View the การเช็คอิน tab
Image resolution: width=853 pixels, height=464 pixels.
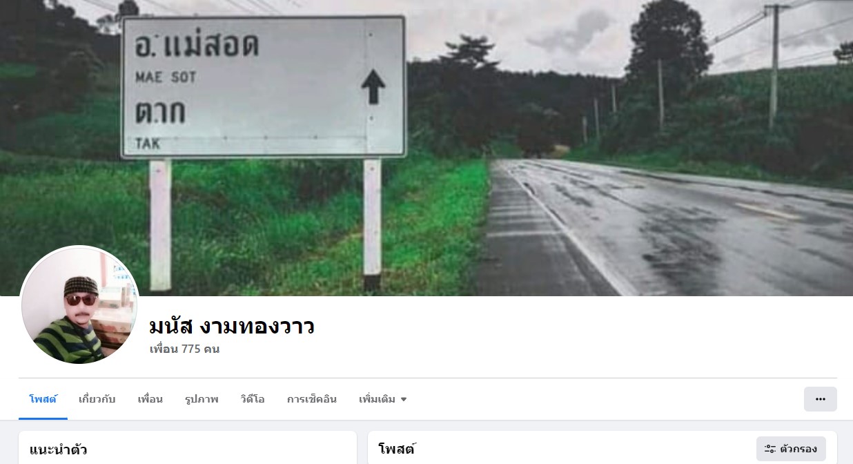coord(312,399)
